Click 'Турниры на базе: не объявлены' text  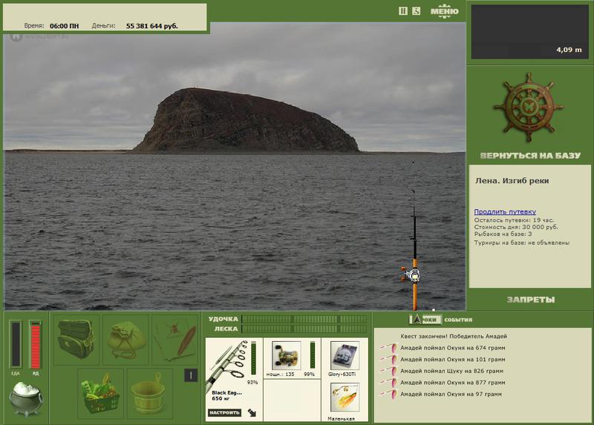(522, 243)
